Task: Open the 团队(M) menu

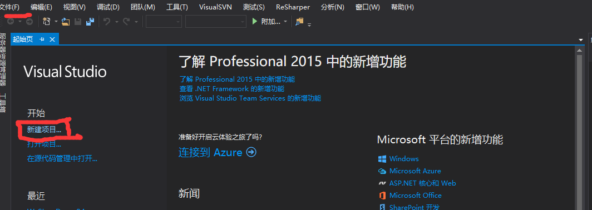Action: click(x=142, y=7)
